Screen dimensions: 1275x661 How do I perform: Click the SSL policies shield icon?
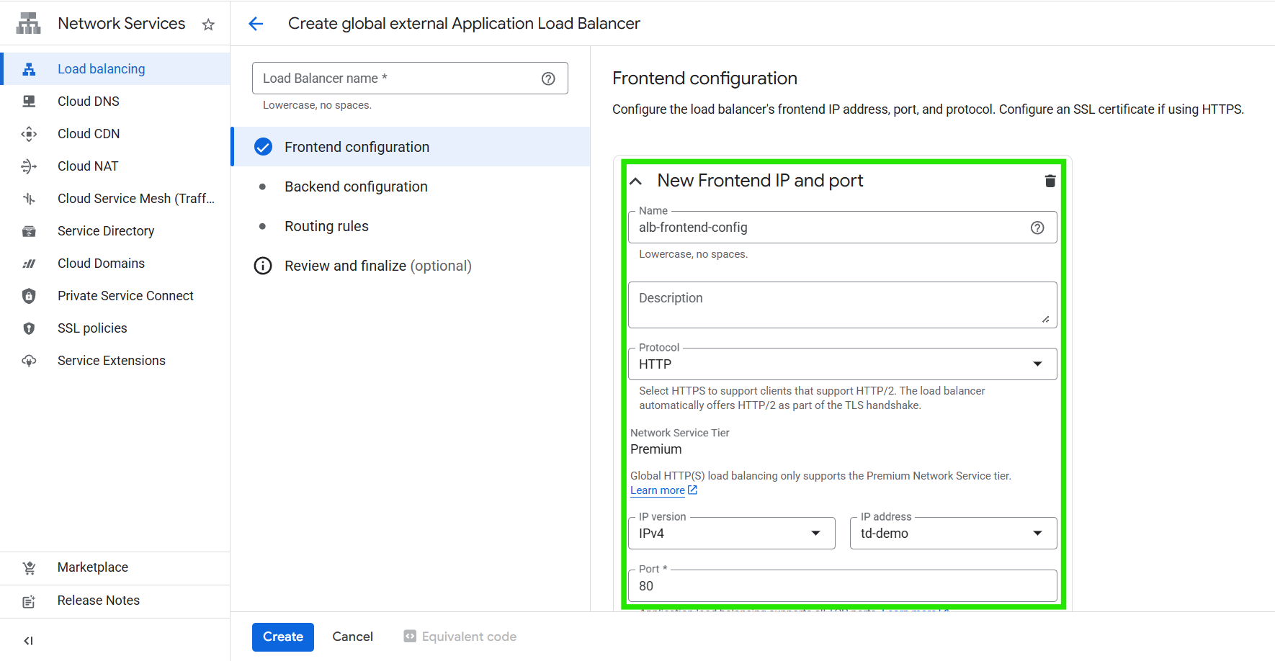click(x=29, y=328)
